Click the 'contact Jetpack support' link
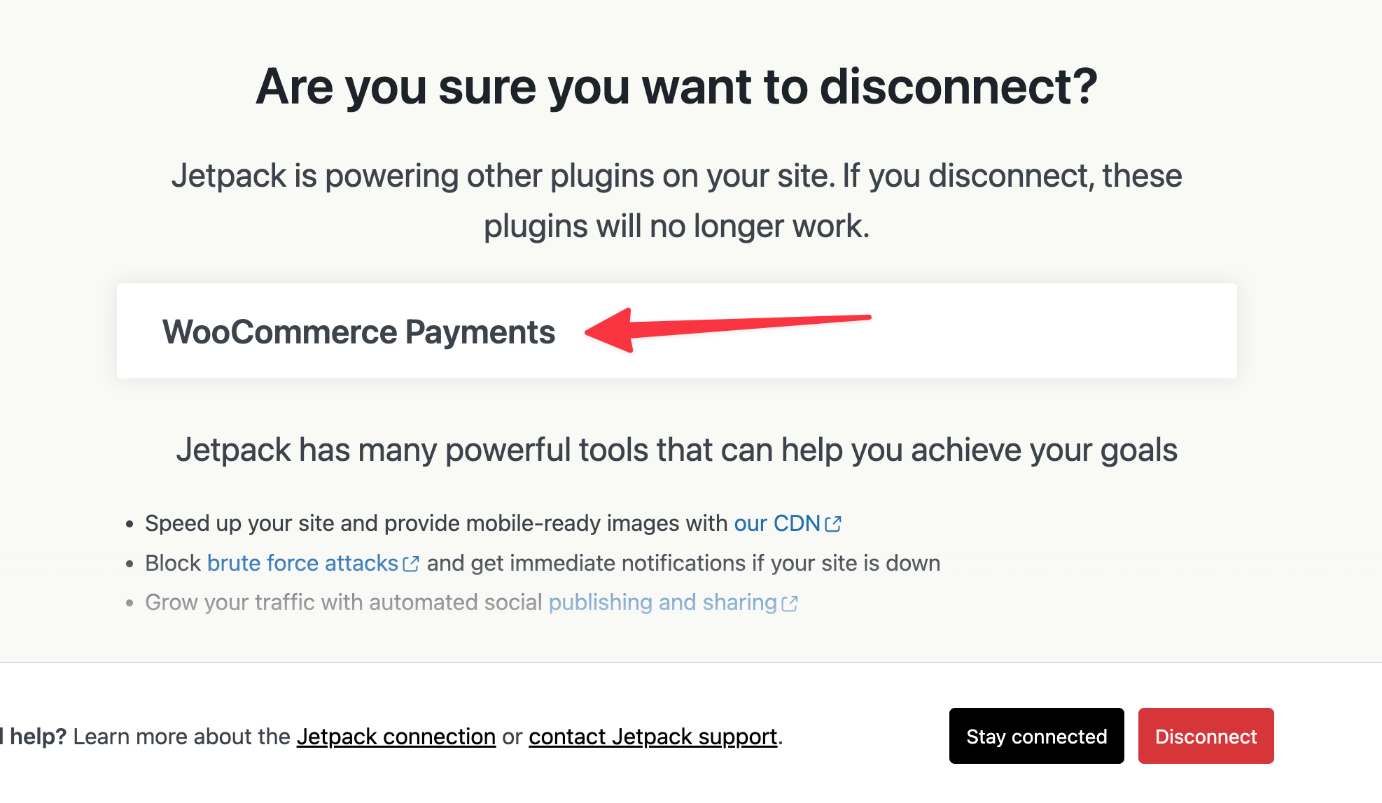Viewport: 1382px width, 803px height. [652, 737]
